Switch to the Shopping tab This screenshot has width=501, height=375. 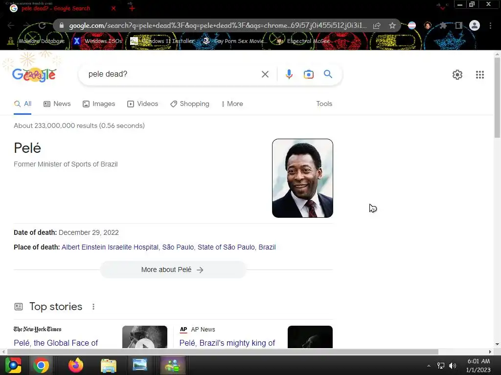190,104
